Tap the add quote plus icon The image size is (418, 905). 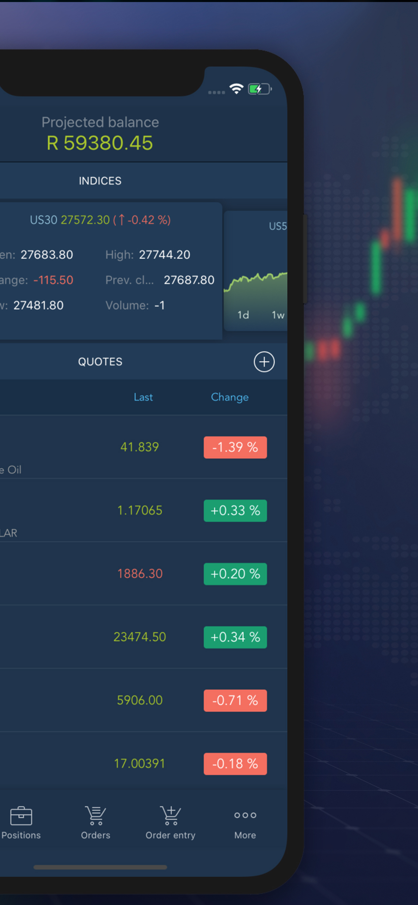pos(264,362)
